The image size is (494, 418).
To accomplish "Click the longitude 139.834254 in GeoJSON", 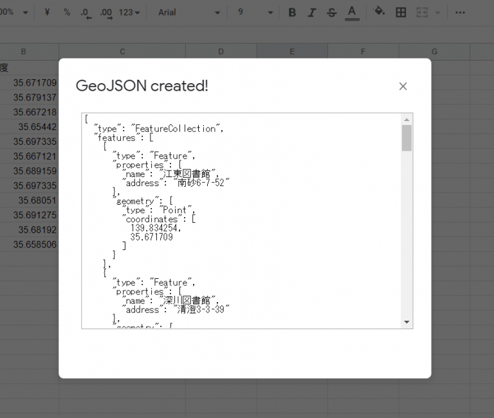I will click(x=156, y=228).
